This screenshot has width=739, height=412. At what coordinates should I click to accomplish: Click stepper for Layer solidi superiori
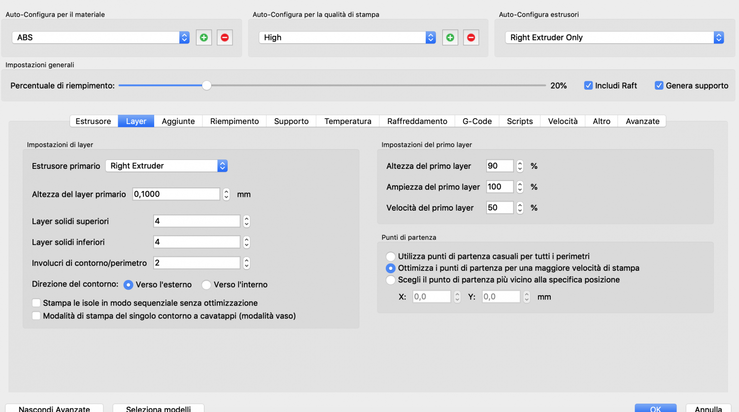pos(246,222)
